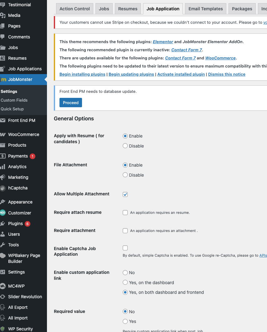The width and height of the screenshot is (267, 332).
Task: Click the Job Applications icon
Action: [3, 69]
